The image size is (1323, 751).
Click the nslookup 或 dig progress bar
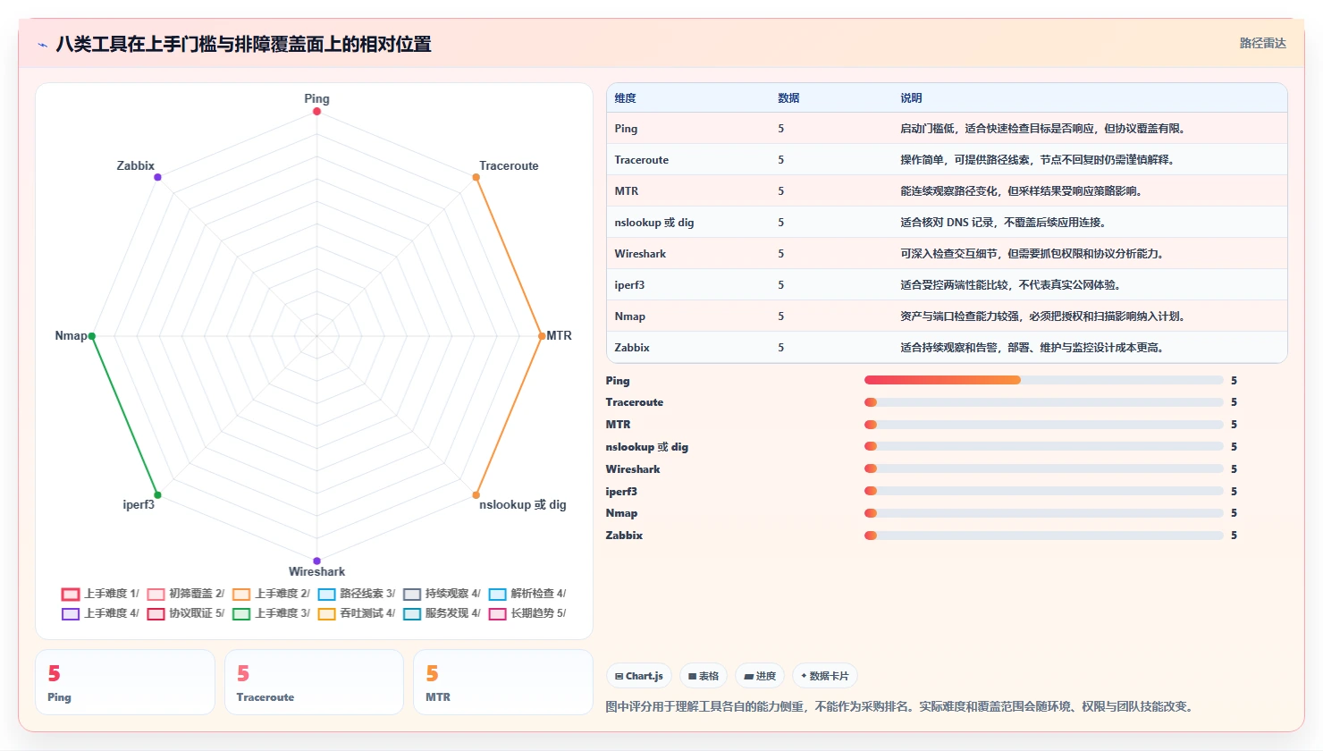pos(1044,446)
